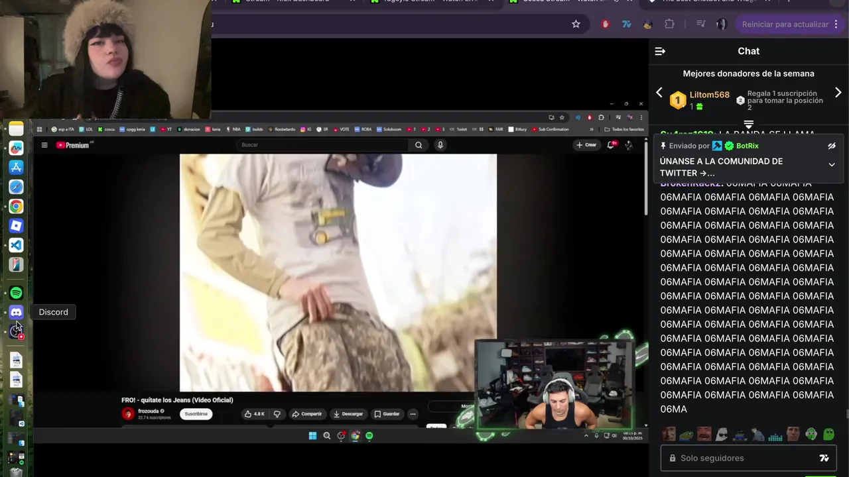The height and width of the screenshot is (477, 849).
Task: Open Windows taskbar search
Action: [327, 435]
